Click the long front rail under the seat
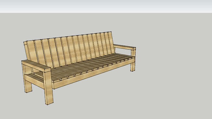Screen dimensions: 212x119 coord(93,73)
